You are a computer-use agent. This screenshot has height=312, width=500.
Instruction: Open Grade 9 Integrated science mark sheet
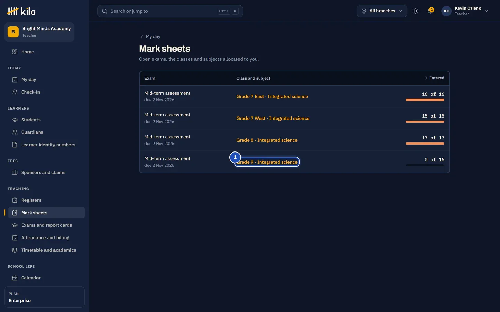coord(267,162)
